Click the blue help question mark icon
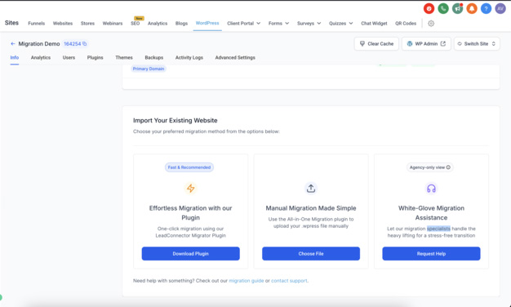511x307 pixels. click(486, 9)
